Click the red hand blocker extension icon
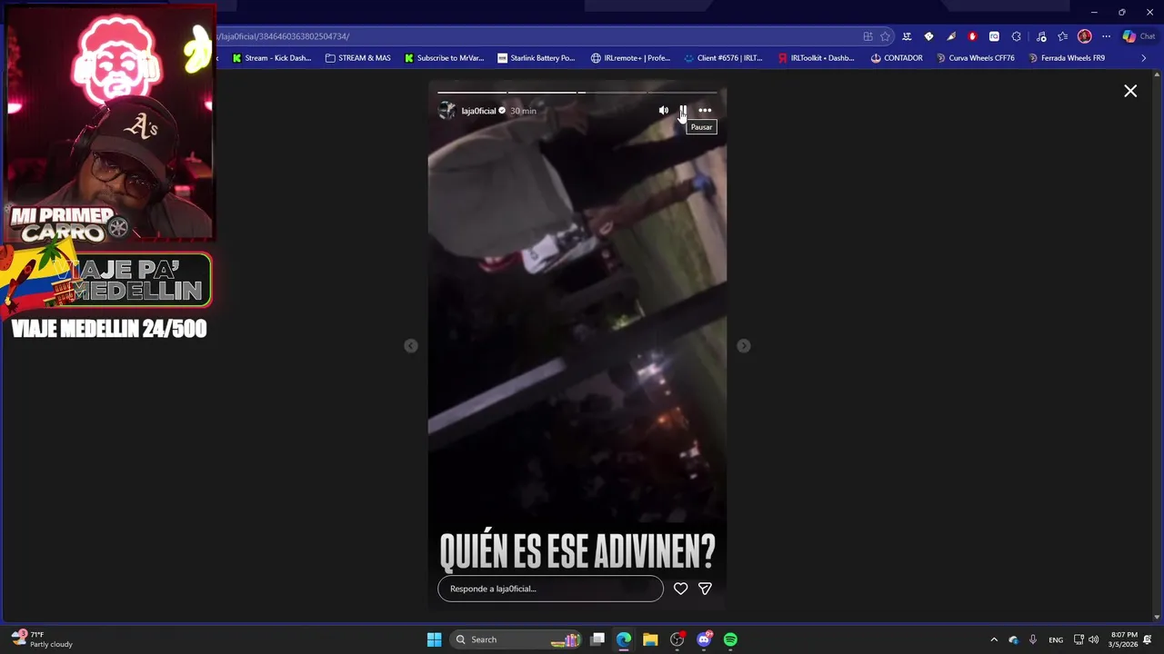This screenshot has width=1164, height=654. pos(972,36)
